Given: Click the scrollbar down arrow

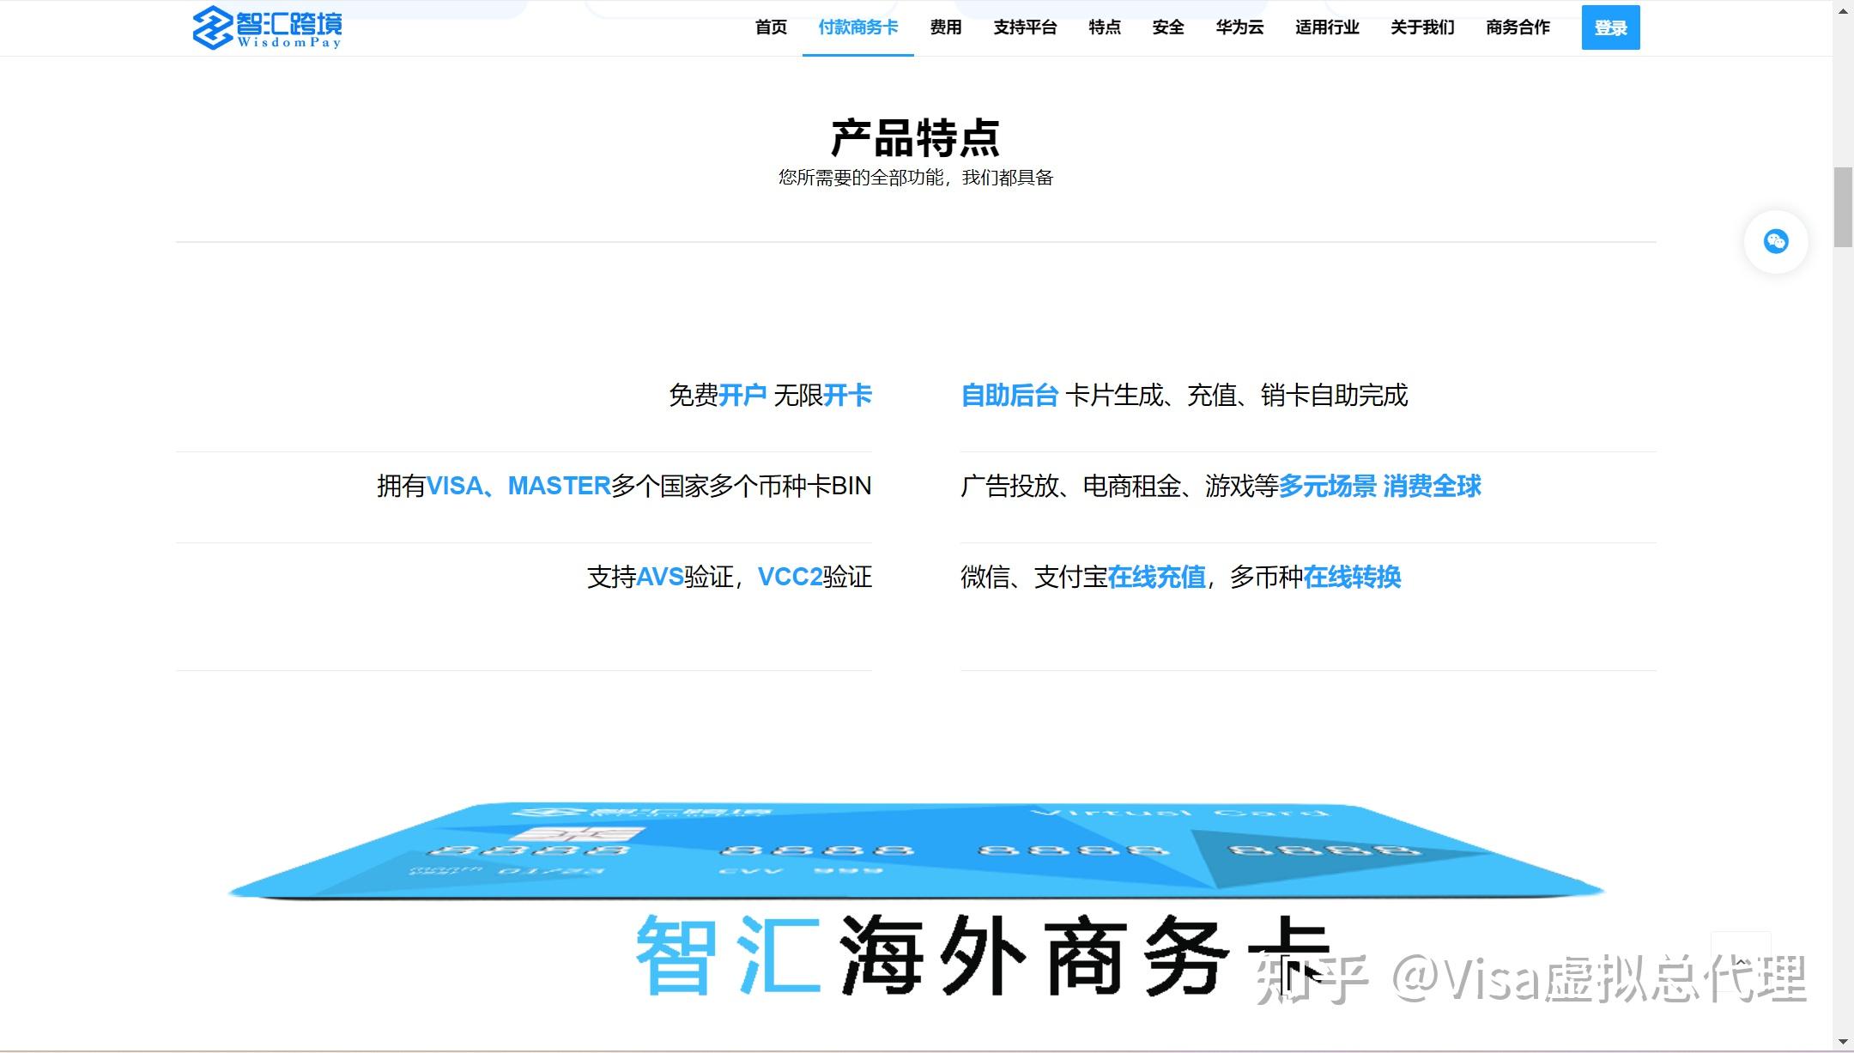Looking at the screenshot, I should pos(1843,1042).
